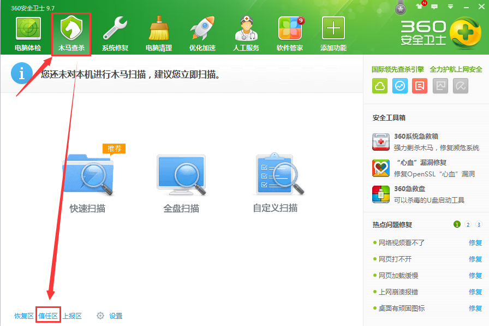Click the 360 yellow plus logo
The width and height of the screenshot is (489, 326).
tap(466, 33)
